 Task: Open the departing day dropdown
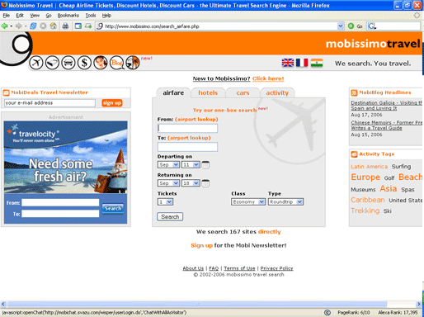point(191,165)
